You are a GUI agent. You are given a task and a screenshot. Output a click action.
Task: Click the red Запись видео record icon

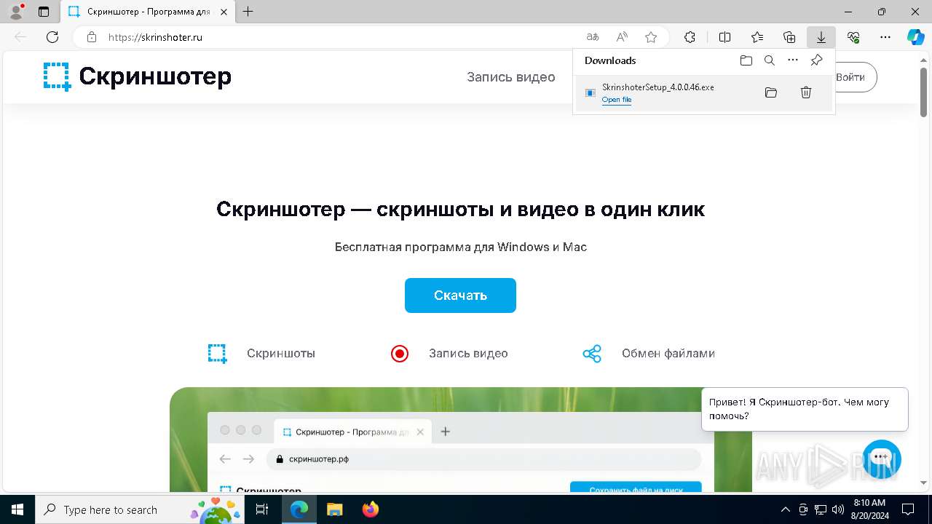point(400,354)
